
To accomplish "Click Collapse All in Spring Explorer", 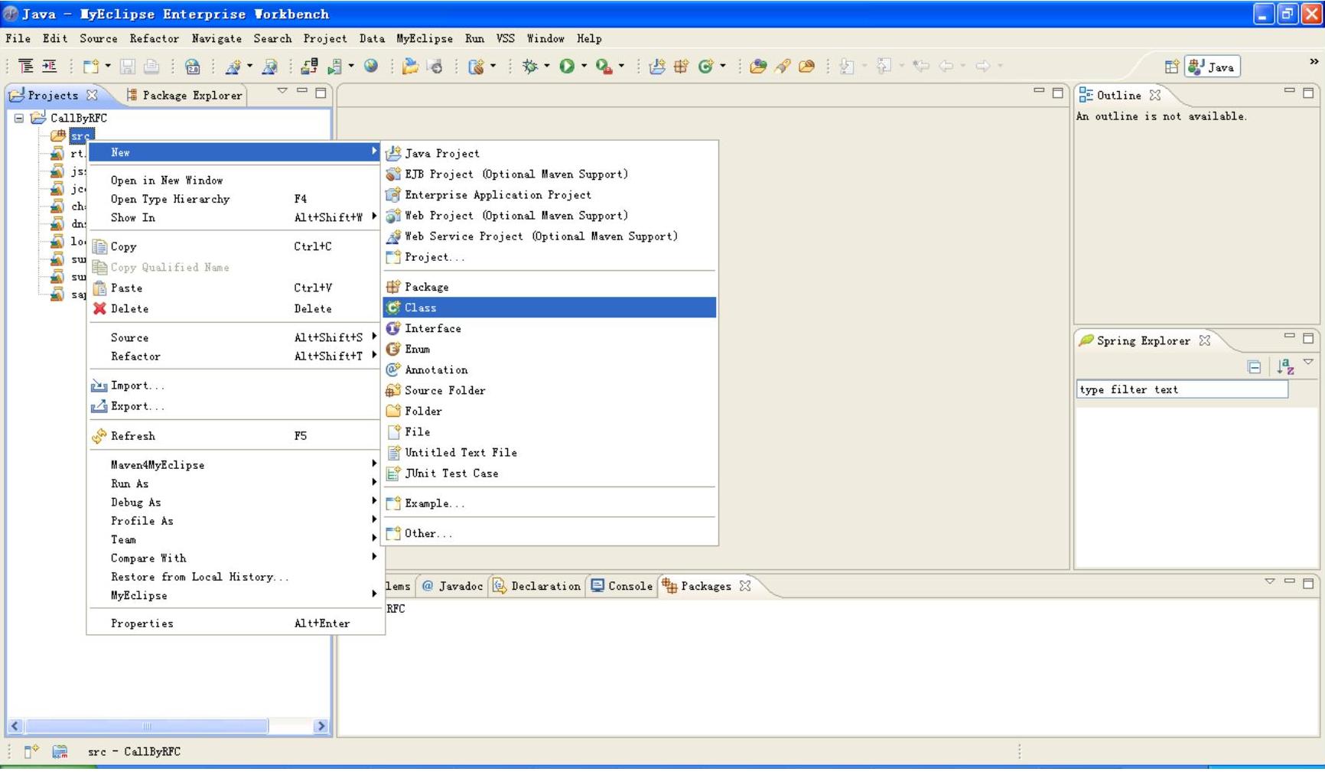I will [1254, 367].
